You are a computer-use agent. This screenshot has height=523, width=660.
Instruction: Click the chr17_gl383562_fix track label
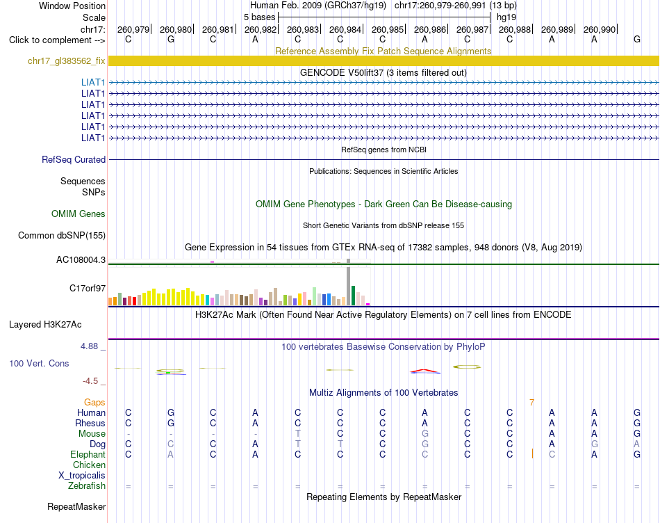[66, 61]
